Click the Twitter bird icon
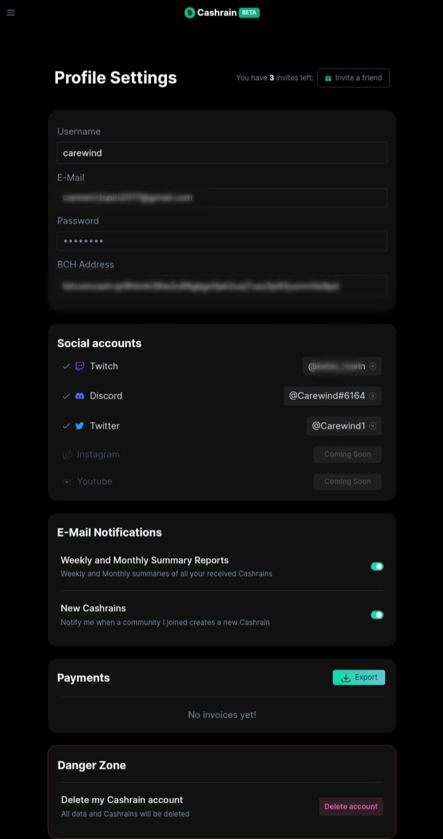 click(79, 426)
